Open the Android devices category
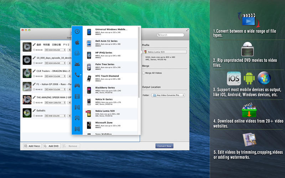Viewport: 285px width, 178px height. tap(77, 64)
